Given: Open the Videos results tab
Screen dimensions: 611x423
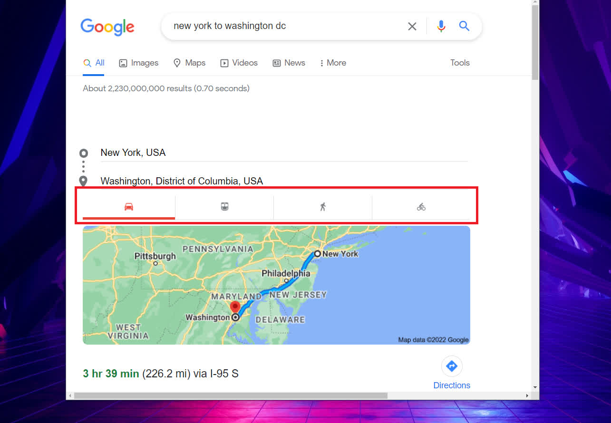Looking at the screenshot, I should 239,63.
